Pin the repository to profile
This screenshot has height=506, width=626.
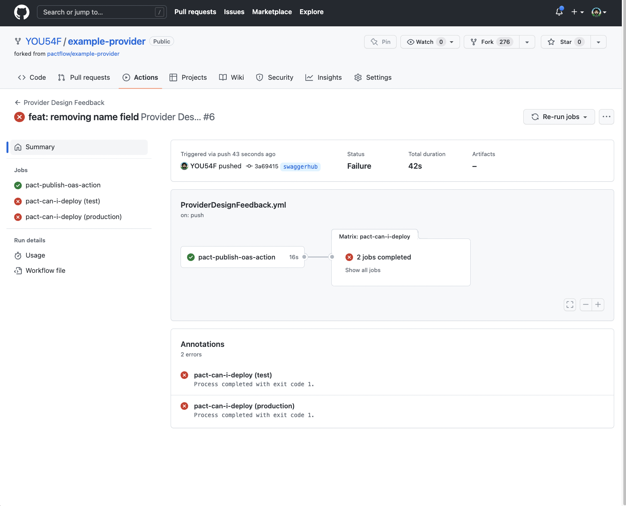point(380,42)
